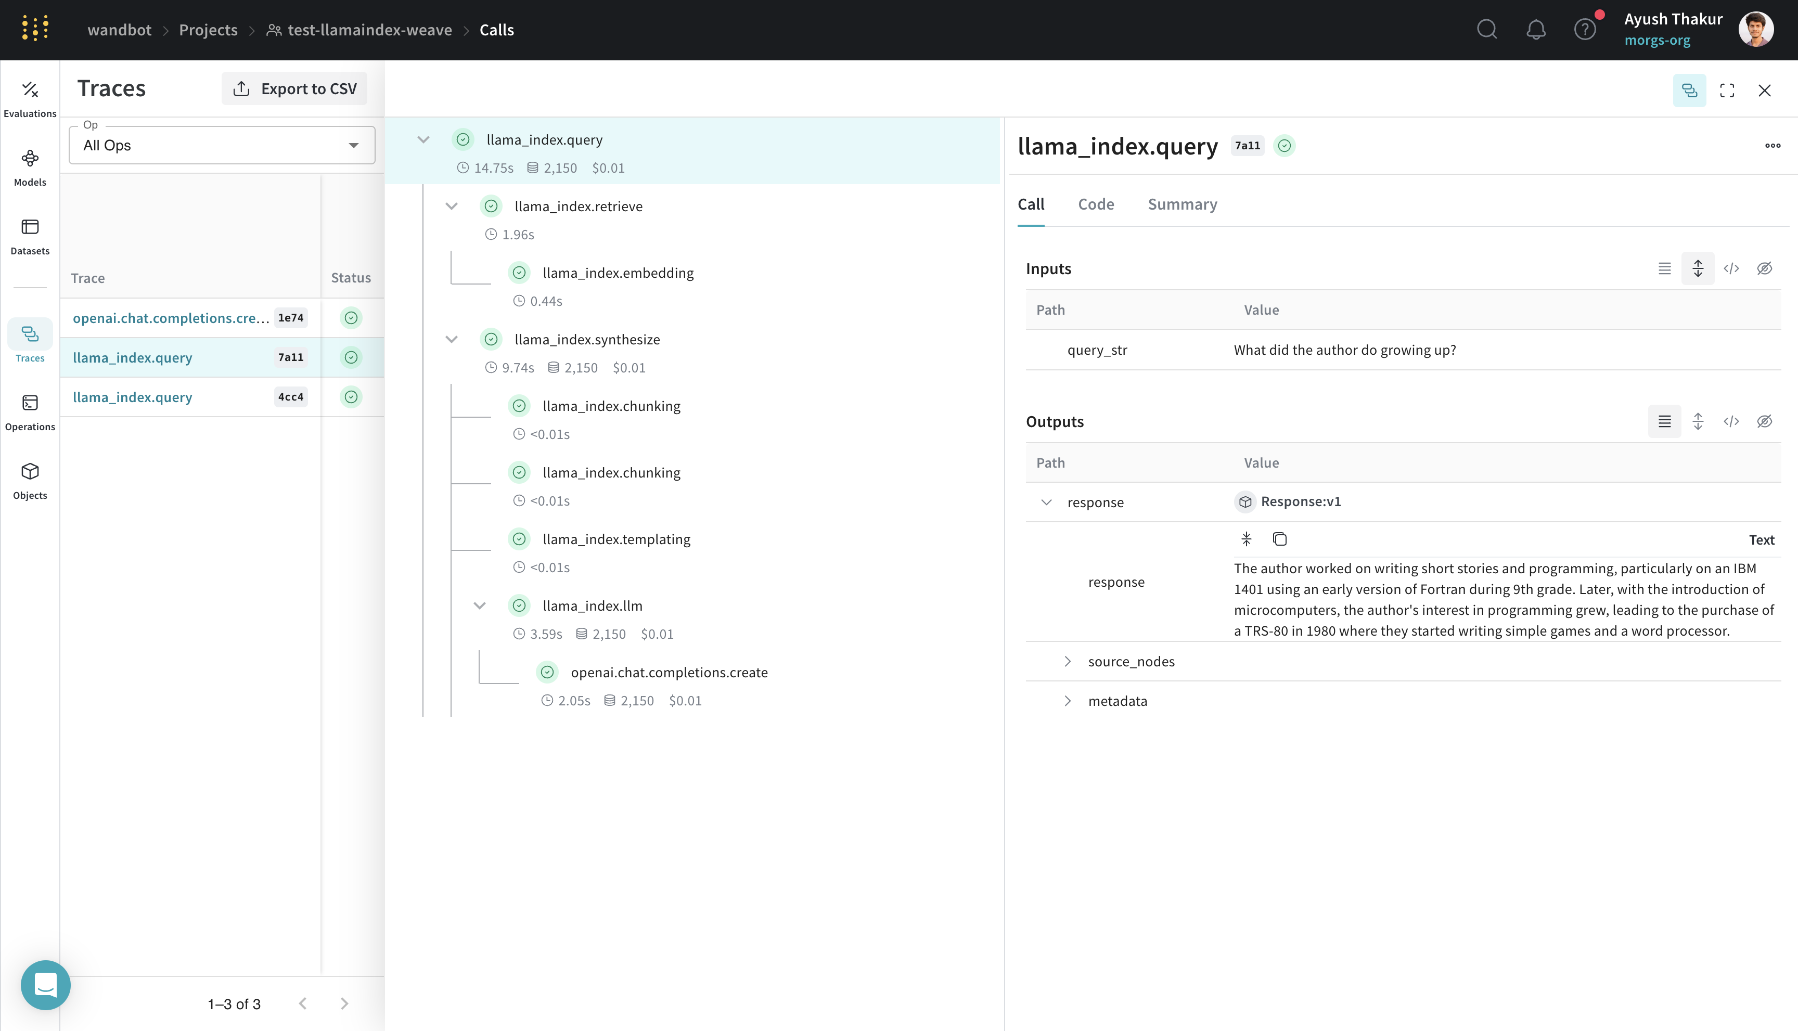Open Evaluations in the sidebar
The height and width of the screenshot is (1031, 1798).
coord(30,98)
